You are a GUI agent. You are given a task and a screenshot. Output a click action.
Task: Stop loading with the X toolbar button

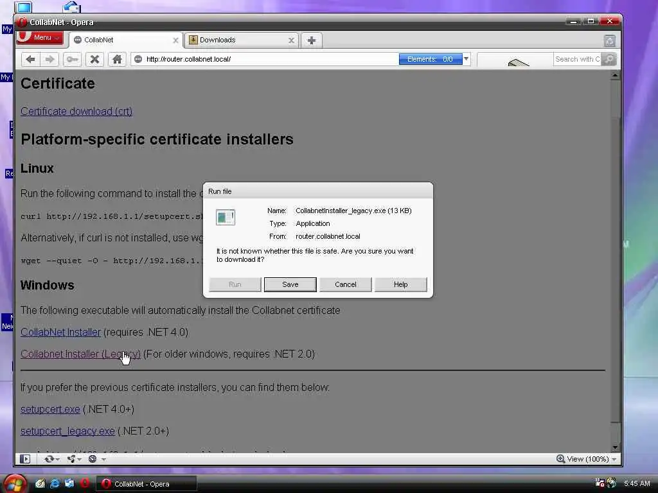[x=95, y=60]
